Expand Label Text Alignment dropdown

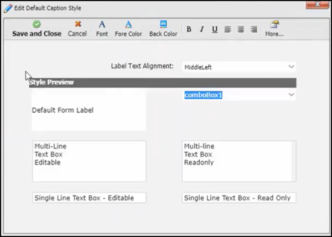click(x=291, y=67)
